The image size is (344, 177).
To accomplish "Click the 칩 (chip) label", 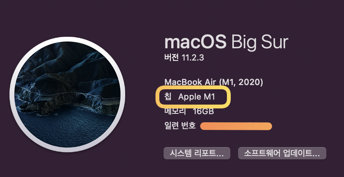I will point(168,97).
